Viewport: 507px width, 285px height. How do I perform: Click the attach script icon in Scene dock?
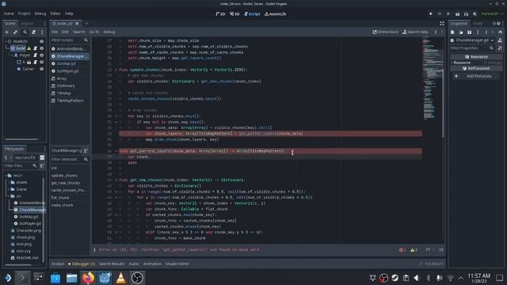pos(33,32)
